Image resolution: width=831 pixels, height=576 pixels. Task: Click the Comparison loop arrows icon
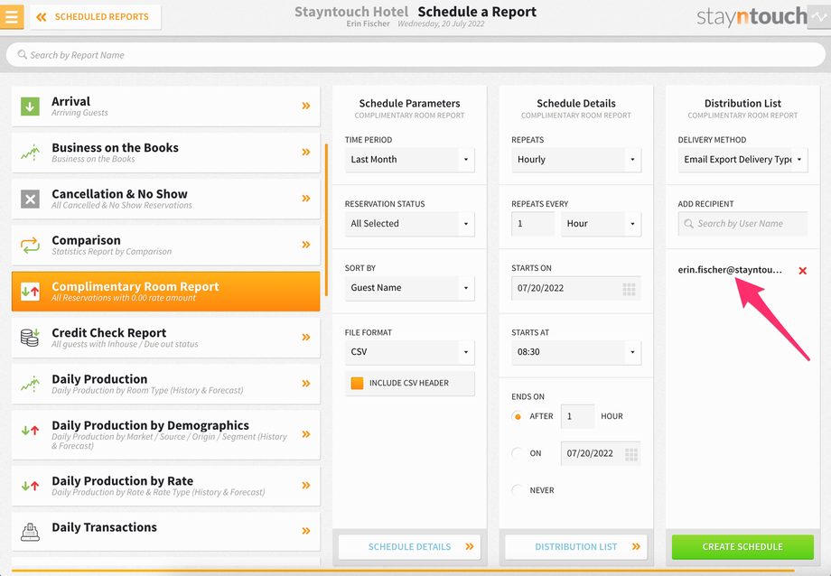tap(30, 245)
